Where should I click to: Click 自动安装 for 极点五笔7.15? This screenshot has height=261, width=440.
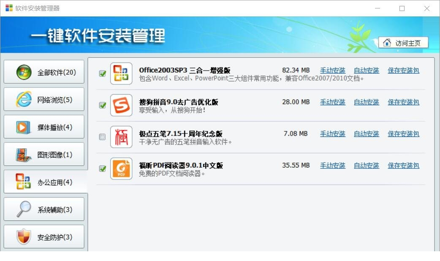tap(366, 134)
